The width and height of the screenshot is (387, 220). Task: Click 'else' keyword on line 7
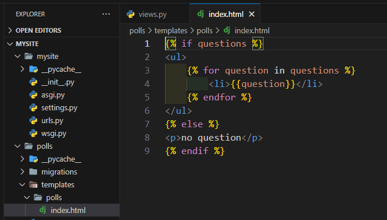192,124
